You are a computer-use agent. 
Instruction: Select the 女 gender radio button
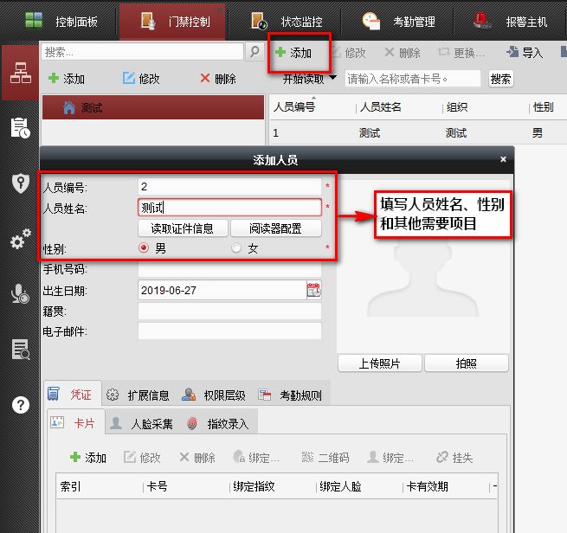coord(236,248)
